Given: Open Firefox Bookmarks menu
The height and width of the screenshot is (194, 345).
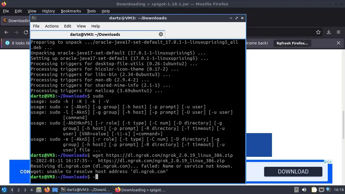Looking at the screenshot, I should (71, 11).
